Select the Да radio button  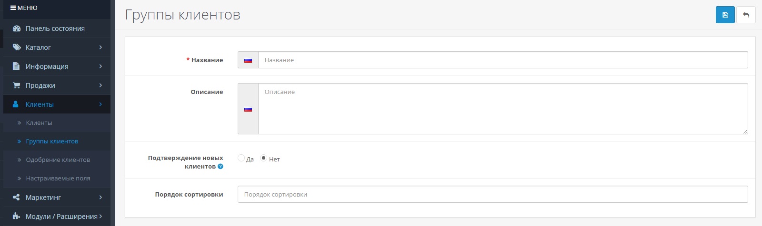click(x=241, y=158)
